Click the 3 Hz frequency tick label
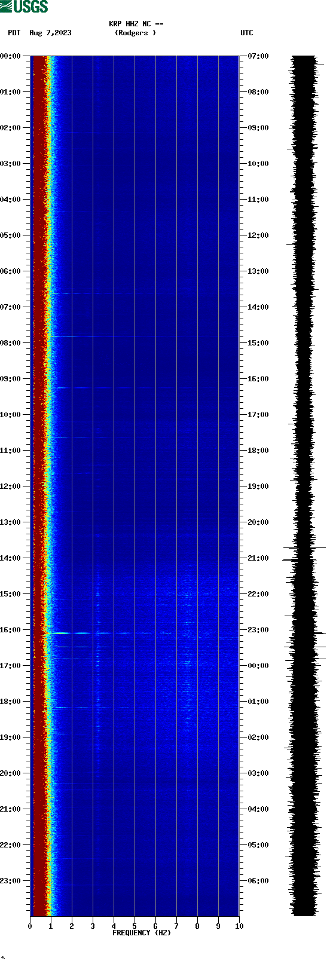Screen dimensions: 330x964 (93, 926)
